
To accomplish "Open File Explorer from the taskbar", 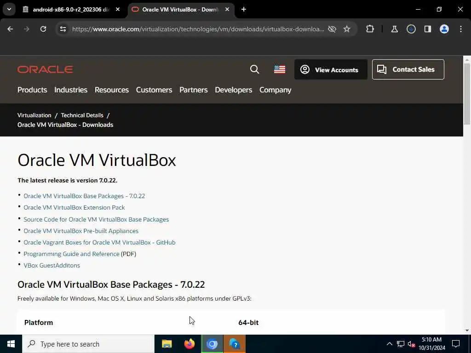I will click(167, 344).
